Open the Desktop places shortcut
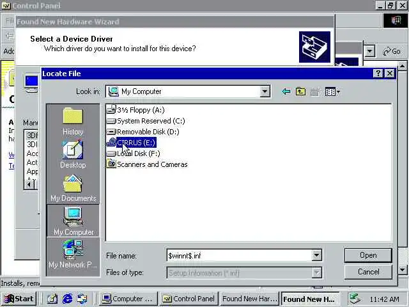 click(x=73, y=154)
